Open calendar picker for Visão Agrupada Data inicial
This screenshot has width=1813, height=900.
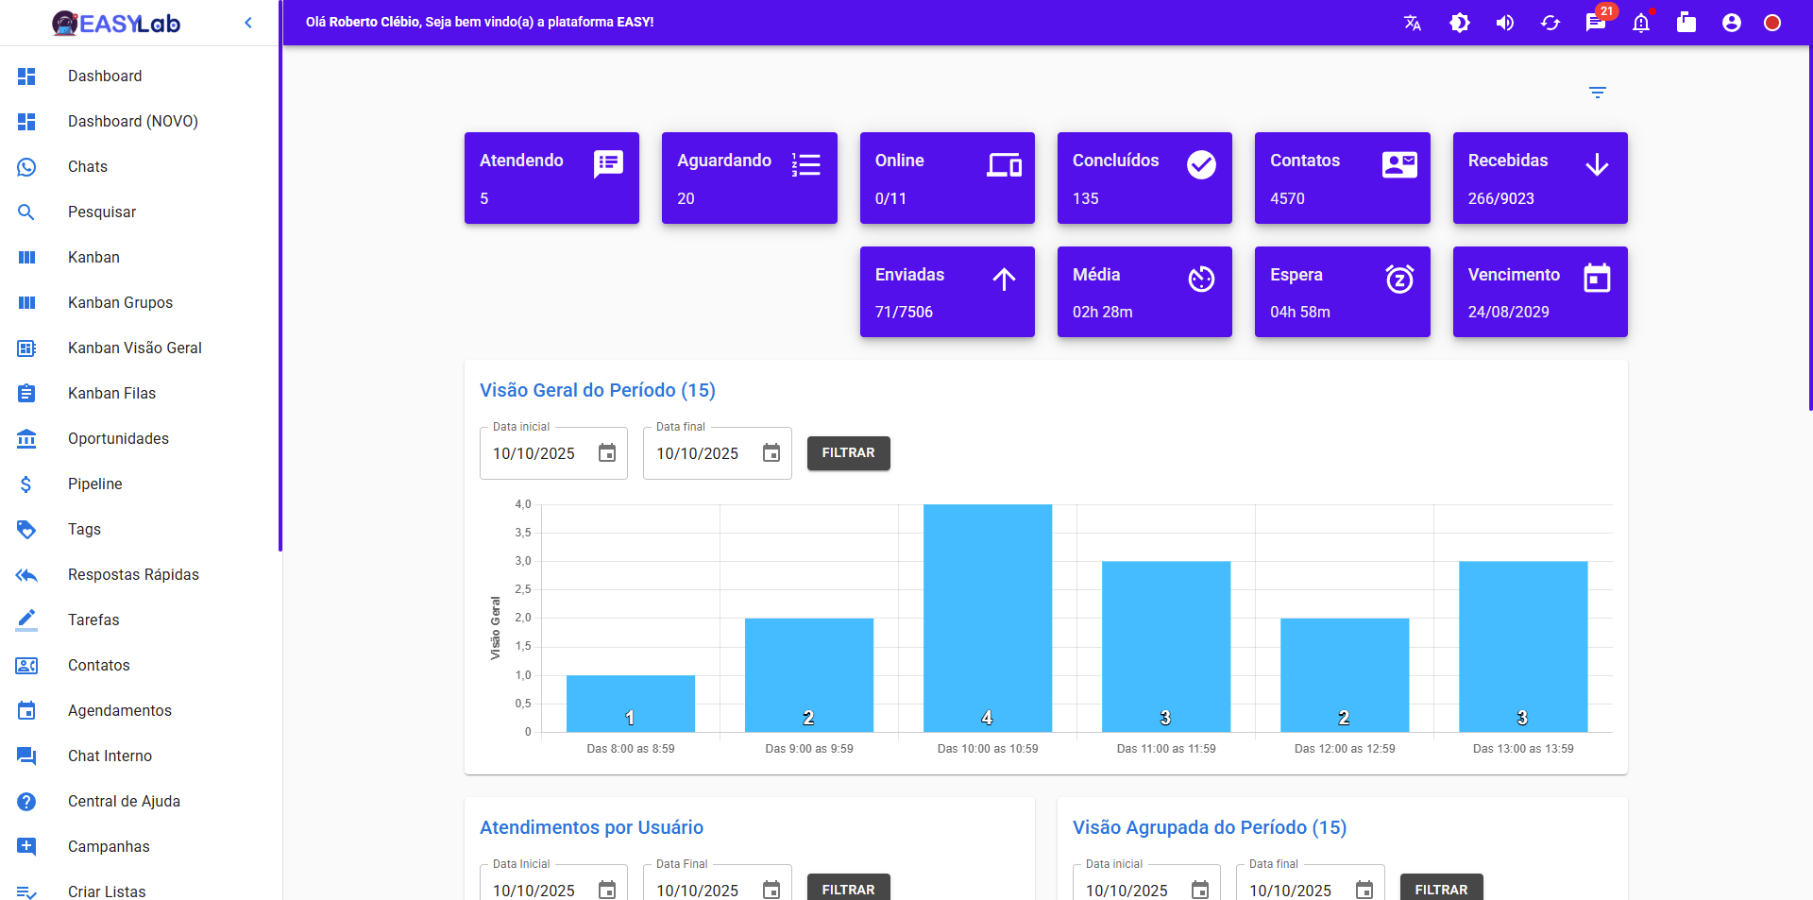1200,890
